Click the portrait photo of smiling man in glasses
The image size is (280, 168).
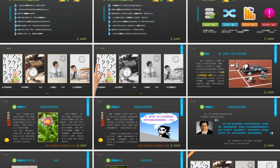[204, 128]
